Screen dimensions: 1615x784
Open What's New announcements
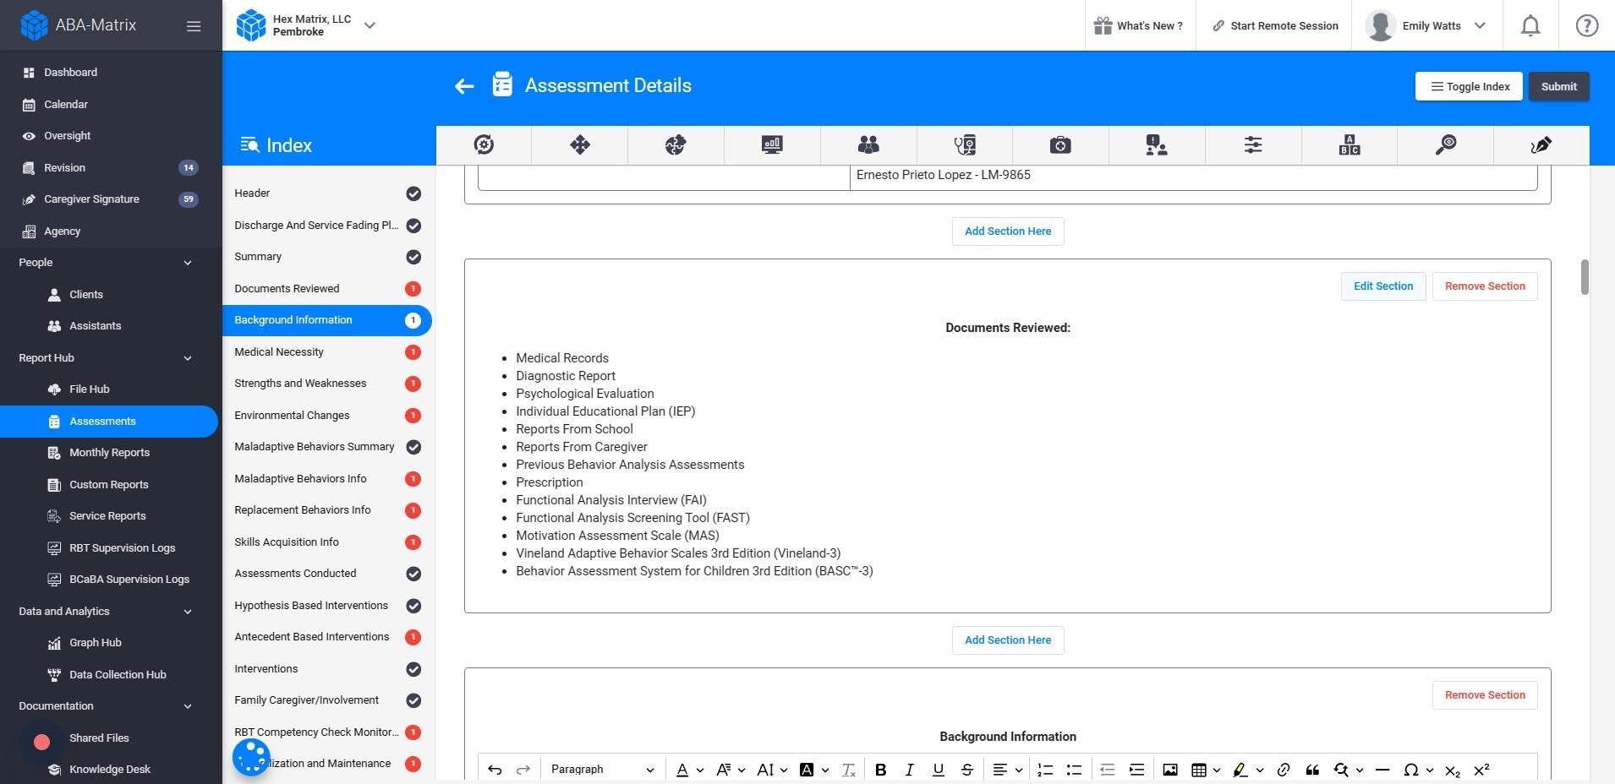coord(1138,25)
